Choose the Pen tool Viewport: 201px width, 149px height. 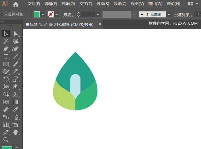pyautogui.click(x=6, y=49)
